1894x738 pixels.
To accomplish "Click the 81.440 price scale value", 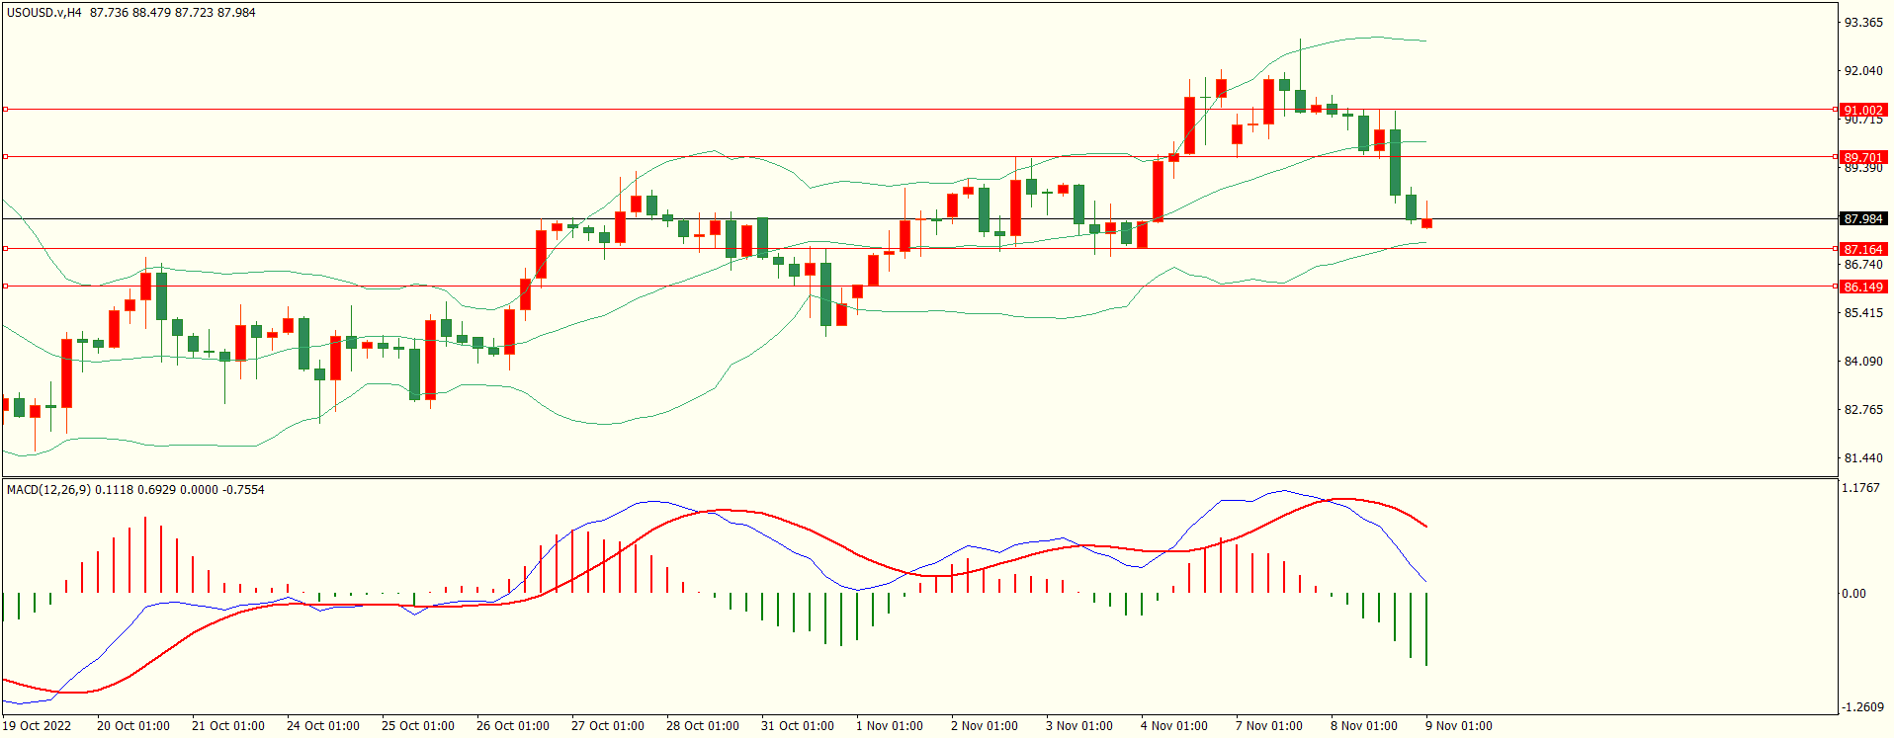I will [1862, 458].
